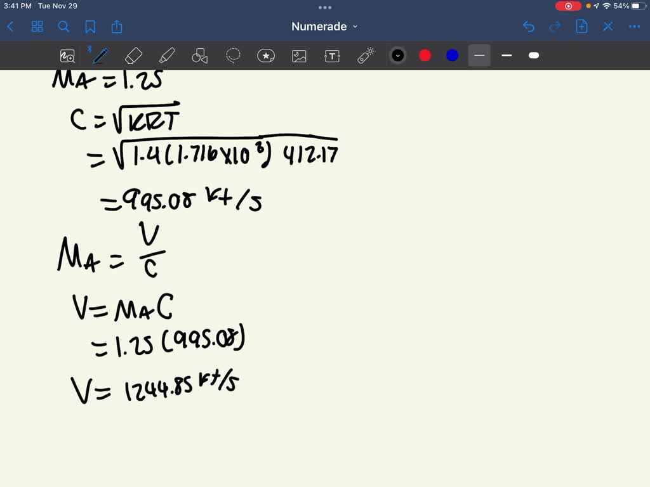Open the Elements sticker tool
Screen dimensions: 650x487
coord(266,56)
